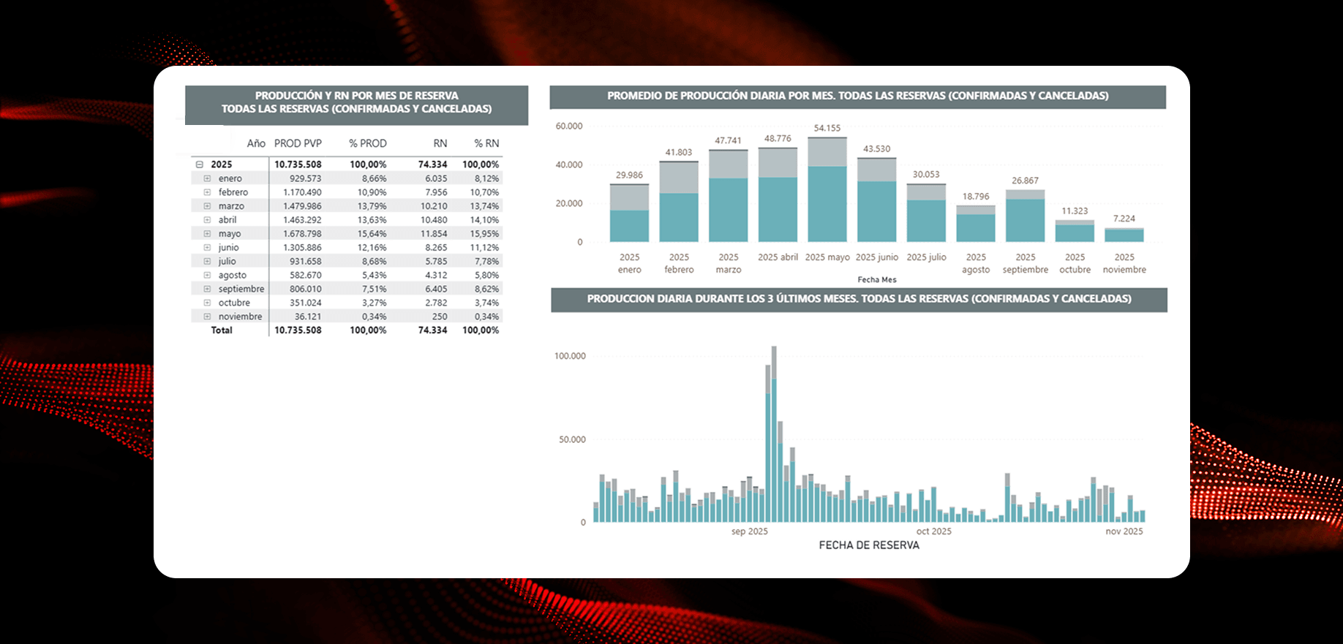Expand the febrero row

tap(207, 192)
